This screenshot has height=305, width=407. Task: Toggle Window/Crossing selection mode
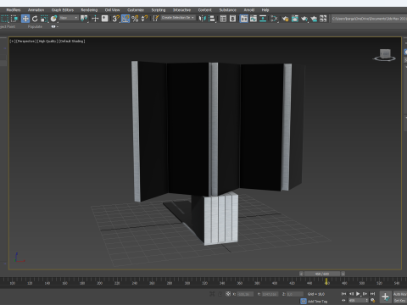coord(14,19)
